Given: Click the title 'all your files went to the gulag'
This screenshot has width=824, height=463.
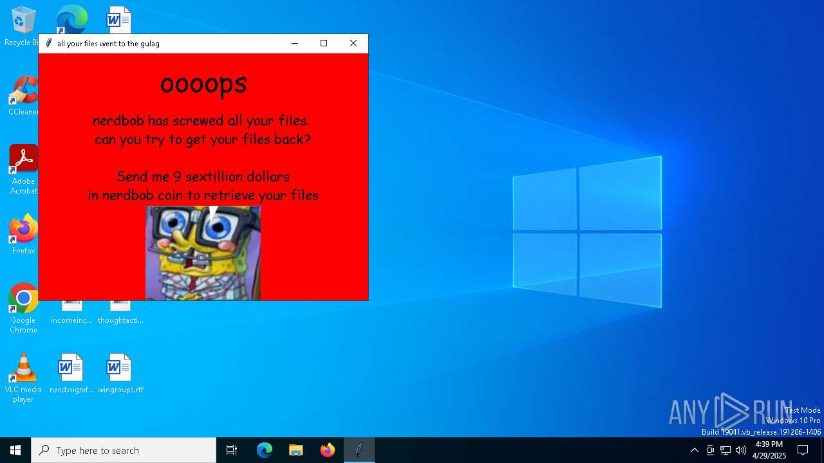Looking at the screenshot, I should (x=108, y=44).
